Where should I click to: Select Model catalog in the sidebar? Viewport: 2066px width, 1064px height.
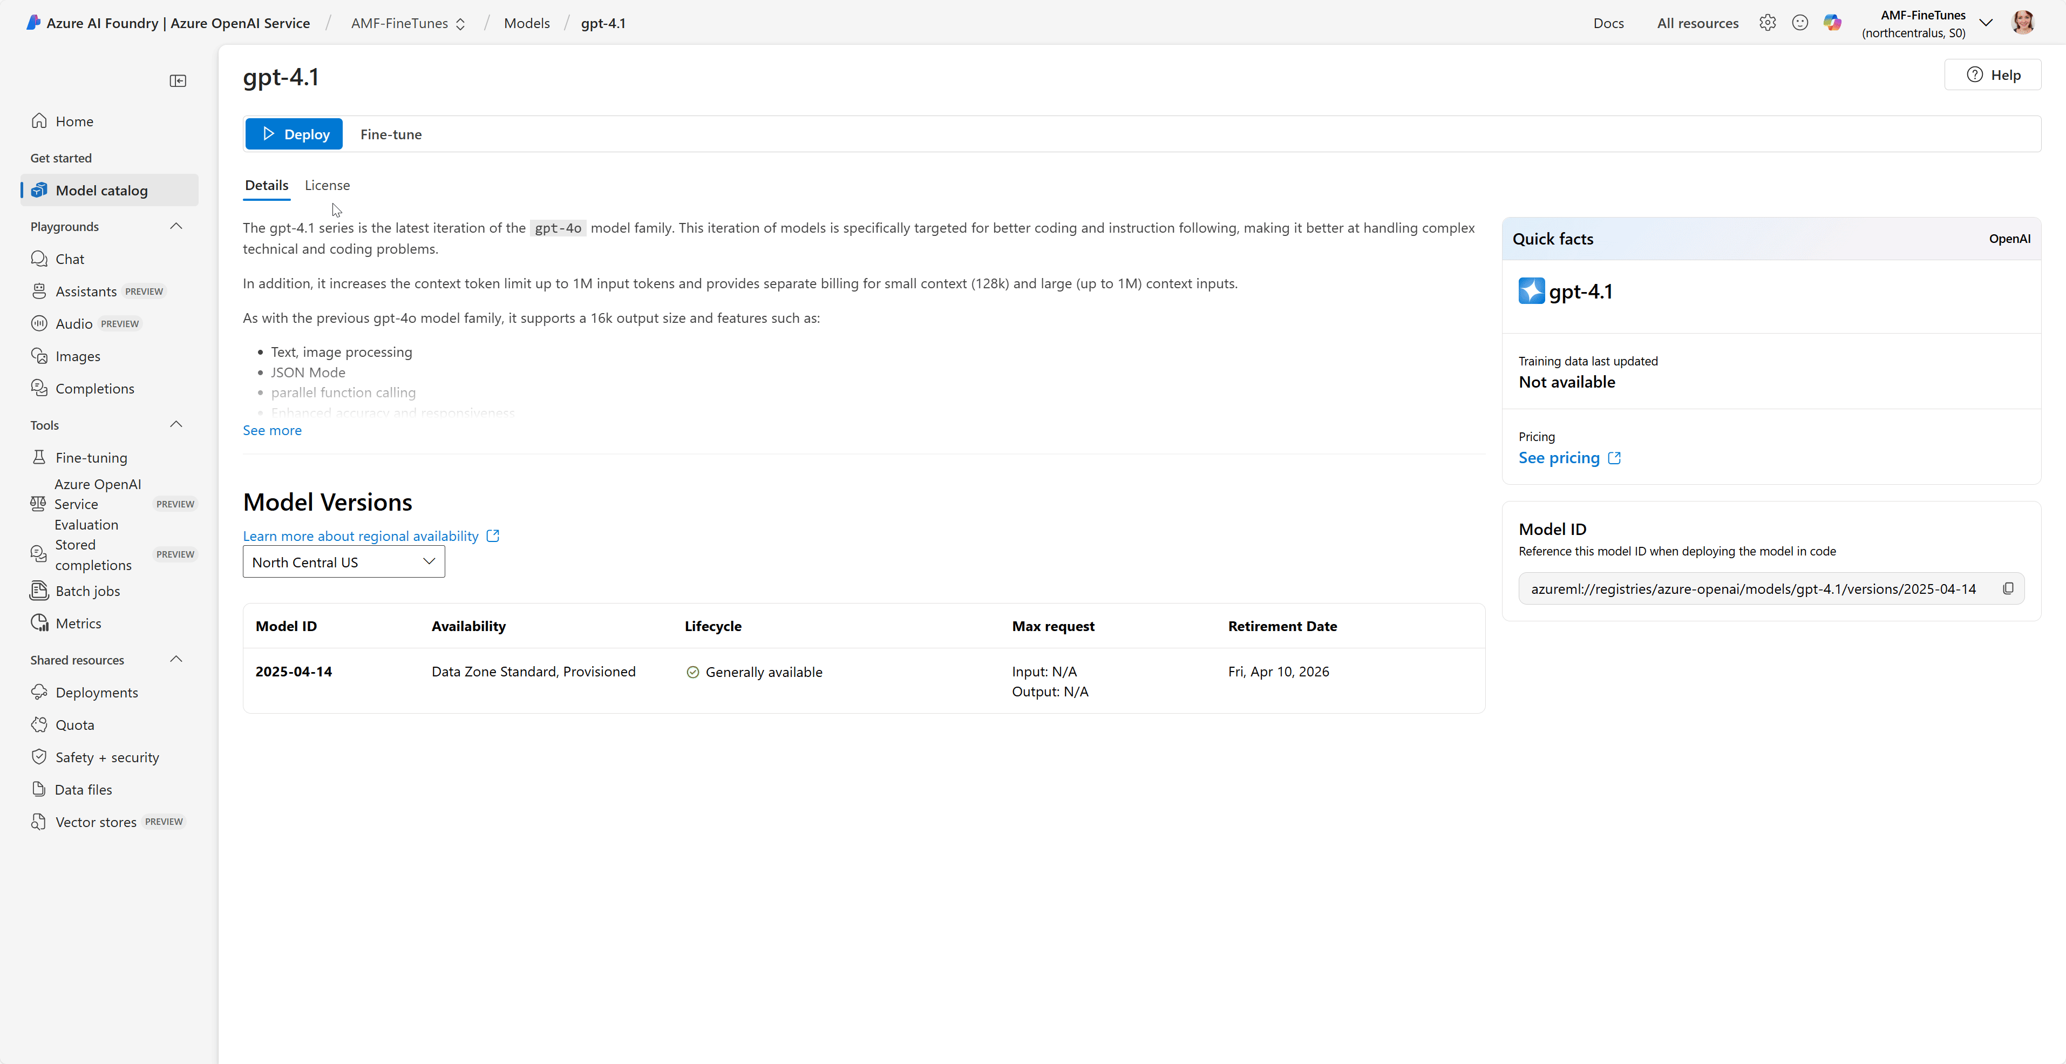pos(109,190)
